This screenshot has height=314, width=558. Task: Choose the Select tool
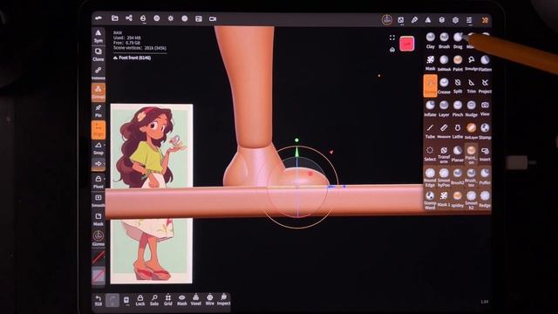click(430, 154)
